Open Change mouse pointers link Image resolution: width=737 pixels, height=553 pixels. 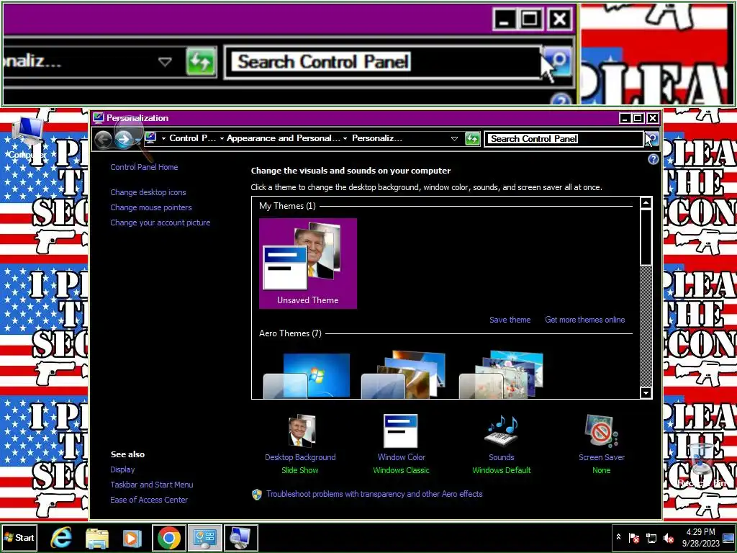[x=151, y=207]
